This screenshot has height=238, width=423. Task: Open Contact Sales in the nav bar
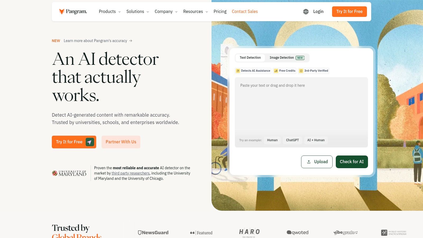pos(245,12)
